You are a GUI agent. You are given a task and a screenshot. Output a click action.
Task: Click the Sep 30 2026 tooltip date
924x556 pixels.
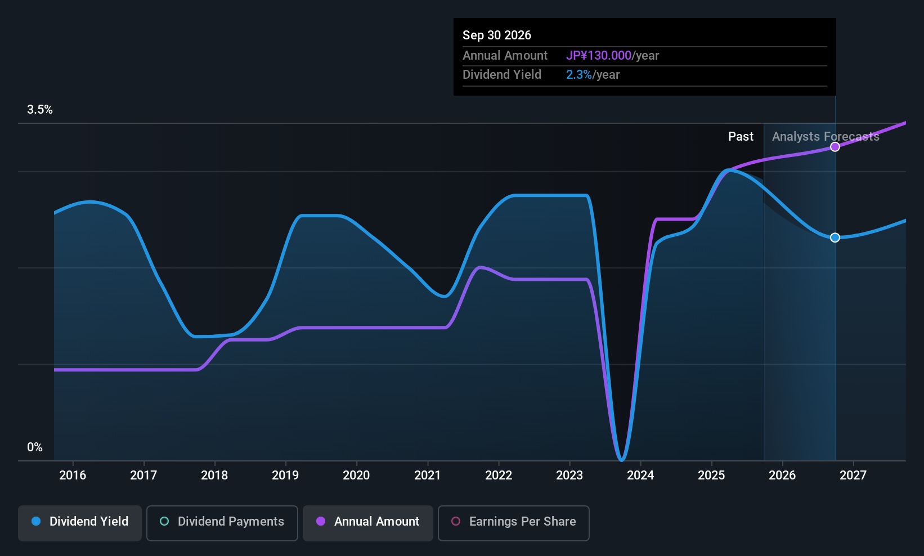[x=497, y=35]
